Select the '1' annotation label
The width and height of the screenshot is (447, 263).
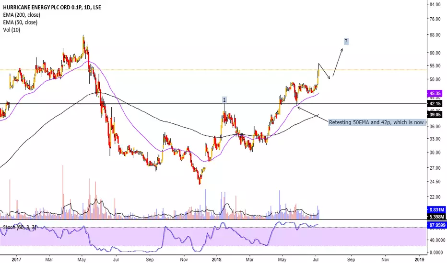coord(224,100)
